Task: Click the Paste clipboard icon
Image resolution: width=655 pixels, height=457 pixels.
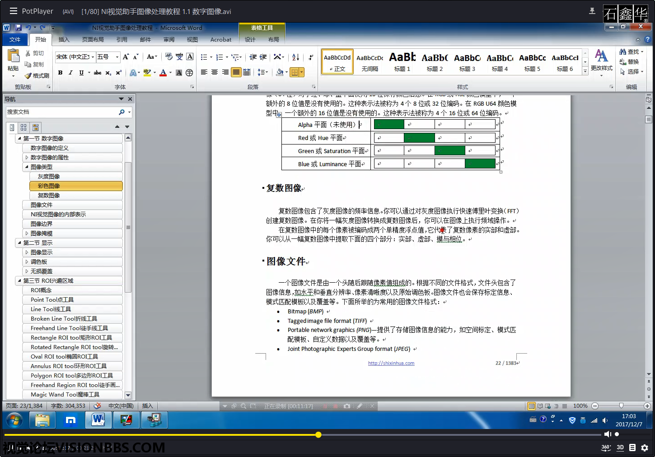Action: (13, 56)
